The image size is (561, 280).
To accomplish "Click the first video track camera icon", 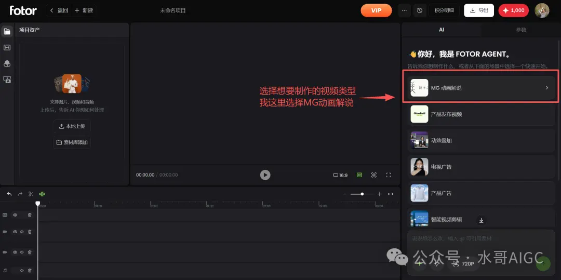I will pos(5,232).
